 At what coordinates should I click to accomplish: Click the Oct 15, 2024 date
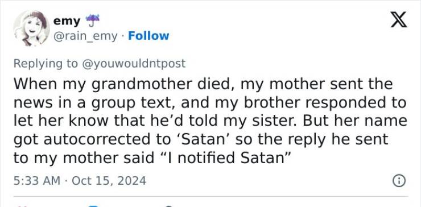(109, 181)
